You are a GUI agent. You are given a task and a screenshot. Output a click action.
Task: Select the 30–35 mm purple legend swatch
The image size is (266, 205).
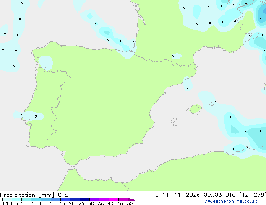point(94,200)
